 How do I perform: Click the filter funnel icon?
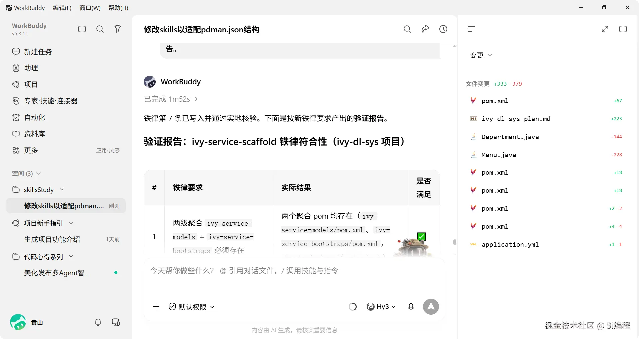click(x=117, y=29)
